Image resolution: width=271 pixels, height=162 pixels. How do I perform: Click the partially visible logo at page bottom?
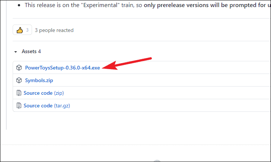pos(157,160)
